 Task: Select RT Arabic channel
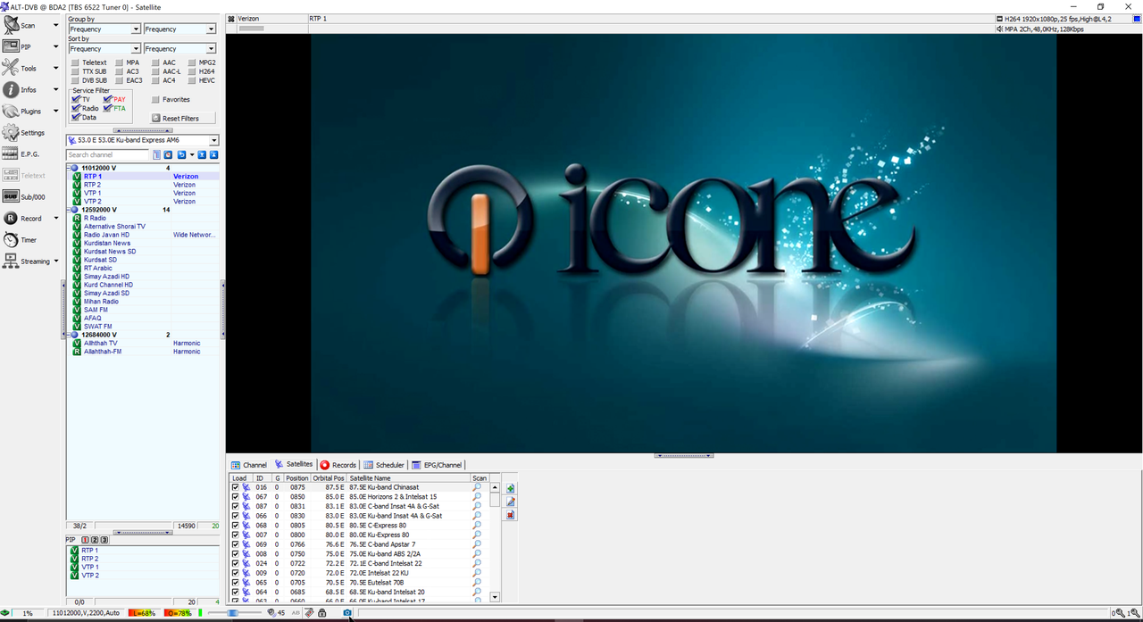click(98, 268)
